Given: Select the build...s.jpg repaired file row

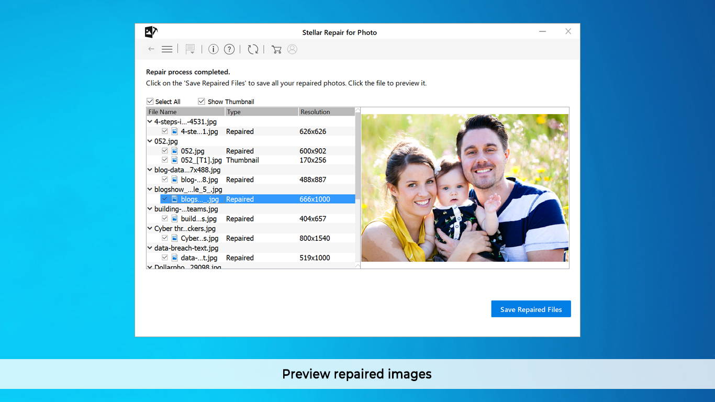Looking at the screenshot, I should coord(199,219).
